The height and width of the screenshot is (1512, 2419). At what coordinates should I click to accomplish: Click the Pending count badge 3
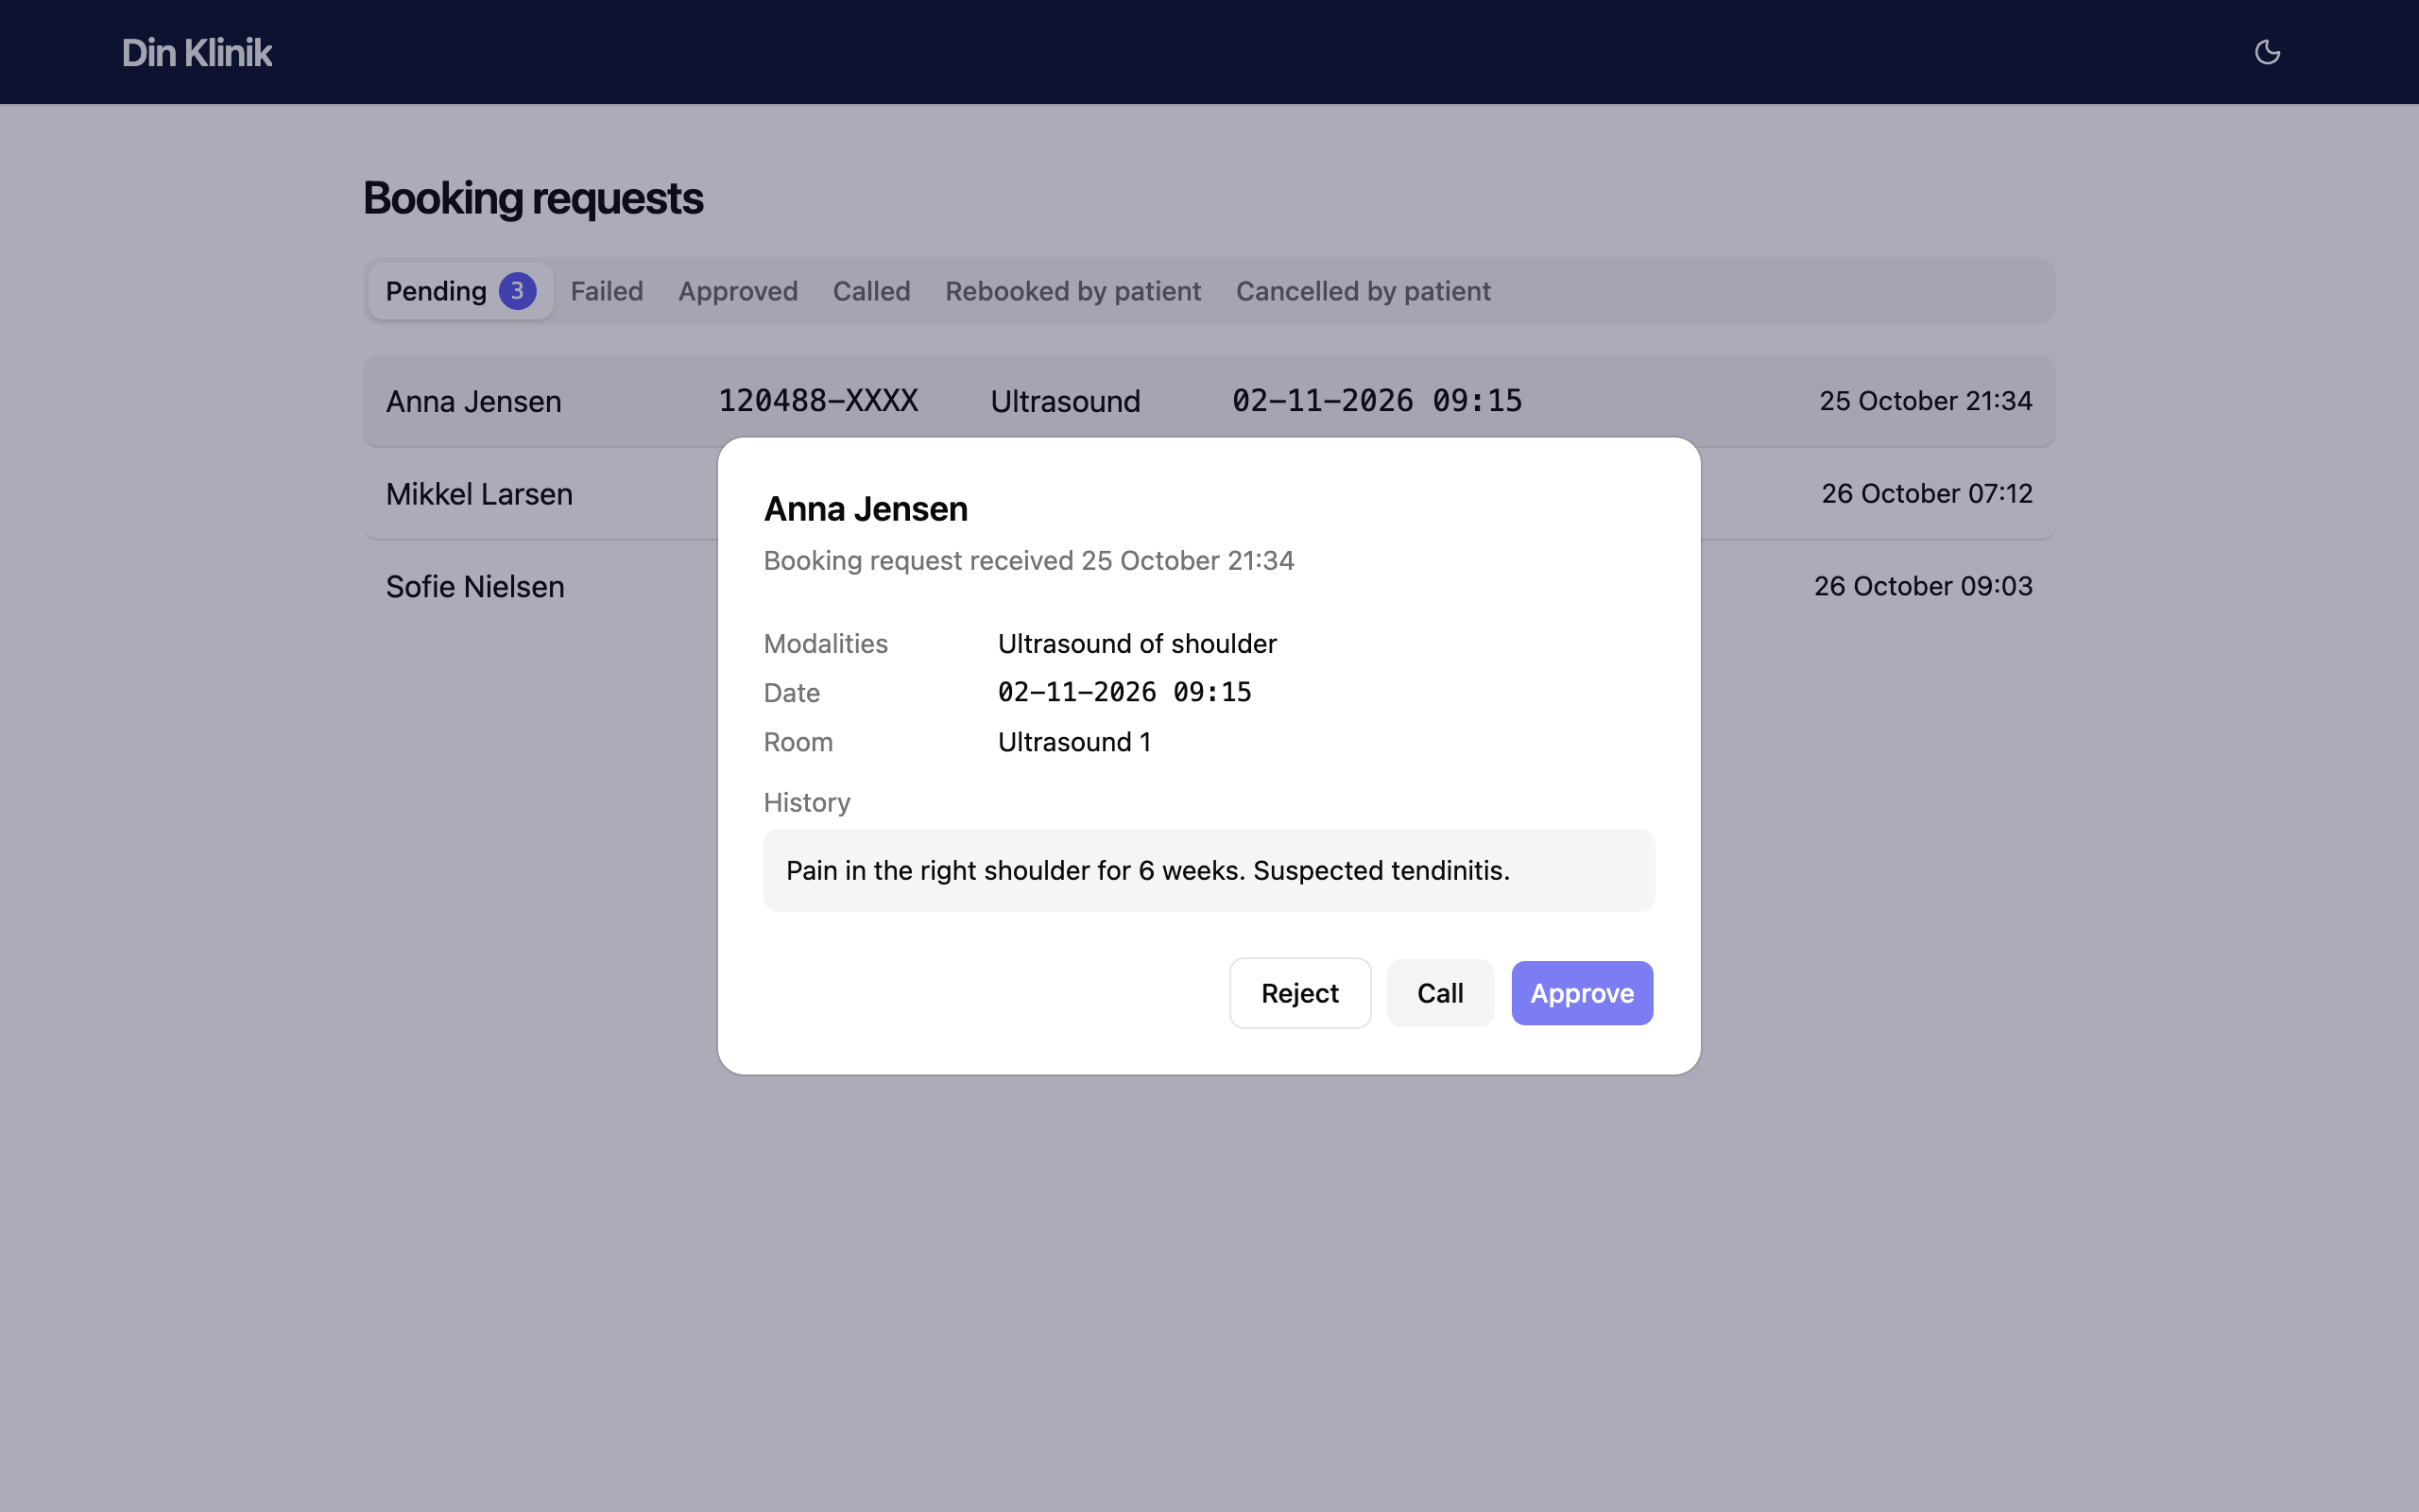(517, 291)
